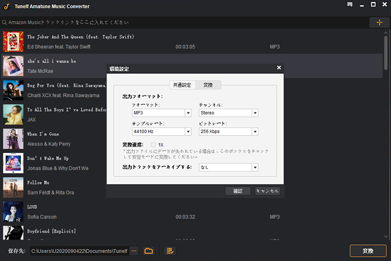Open the top-right menu icon
391x261 pixels.
click(350, 4)
